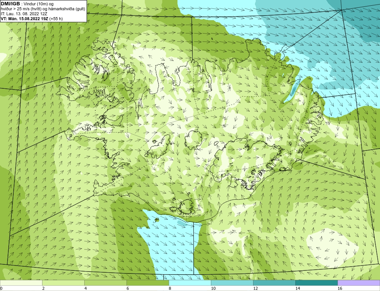Click the 0–2 m/s pale legend swatch
380x291 pixels.
21,283
